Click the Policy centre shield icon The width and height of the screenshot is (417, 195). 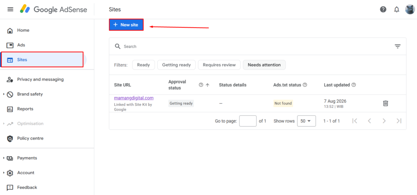pos(10,138)
